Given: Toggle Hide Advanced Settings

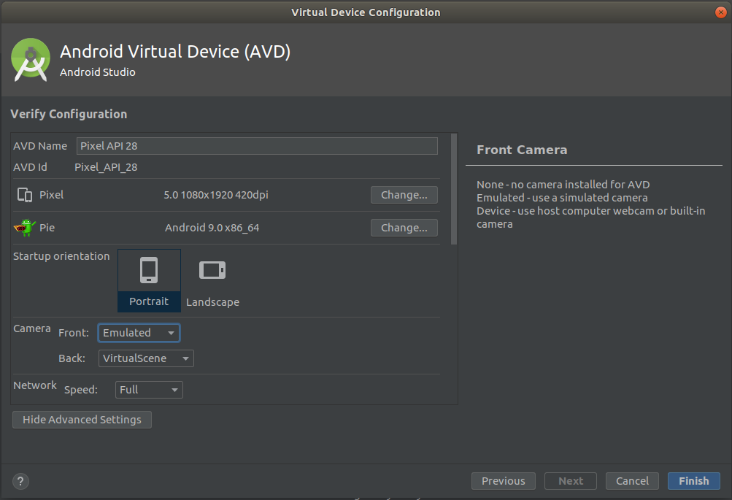Looking at the screenshot, I should 82,419.
